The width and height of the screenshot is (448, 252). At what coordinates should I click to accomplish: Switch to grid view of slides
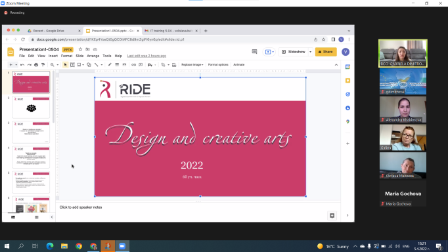pyautogui.click(x=36, y=217)
